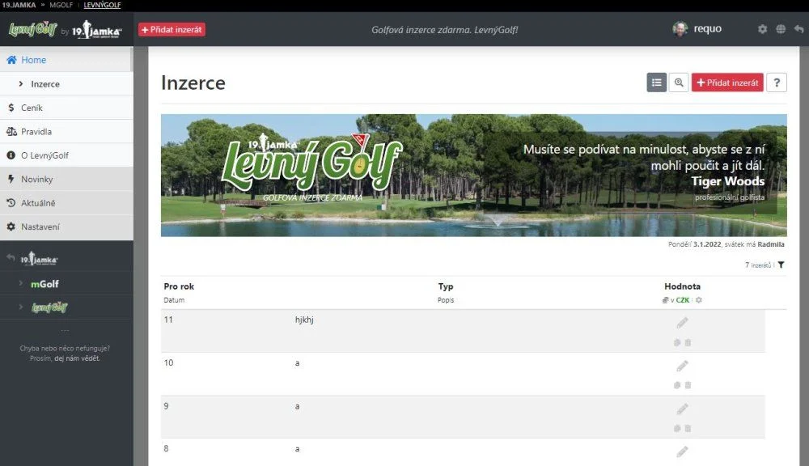
Task: Sort by the Typ column header
Action: pos(445,286)
